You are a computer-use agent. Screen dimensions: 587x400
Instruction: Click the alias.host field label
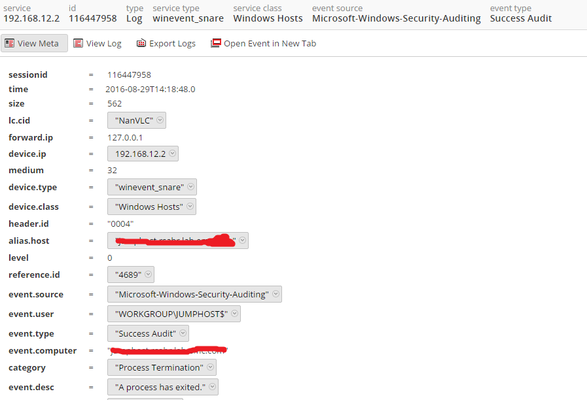click(29, 241)
